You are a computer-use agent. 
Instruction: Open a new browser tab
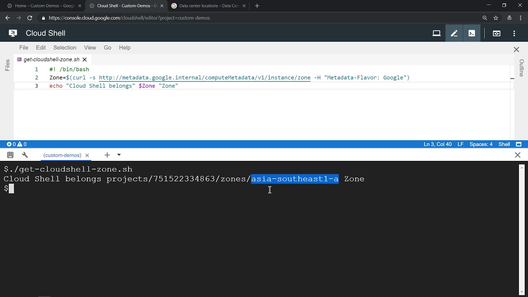(257, 6)
